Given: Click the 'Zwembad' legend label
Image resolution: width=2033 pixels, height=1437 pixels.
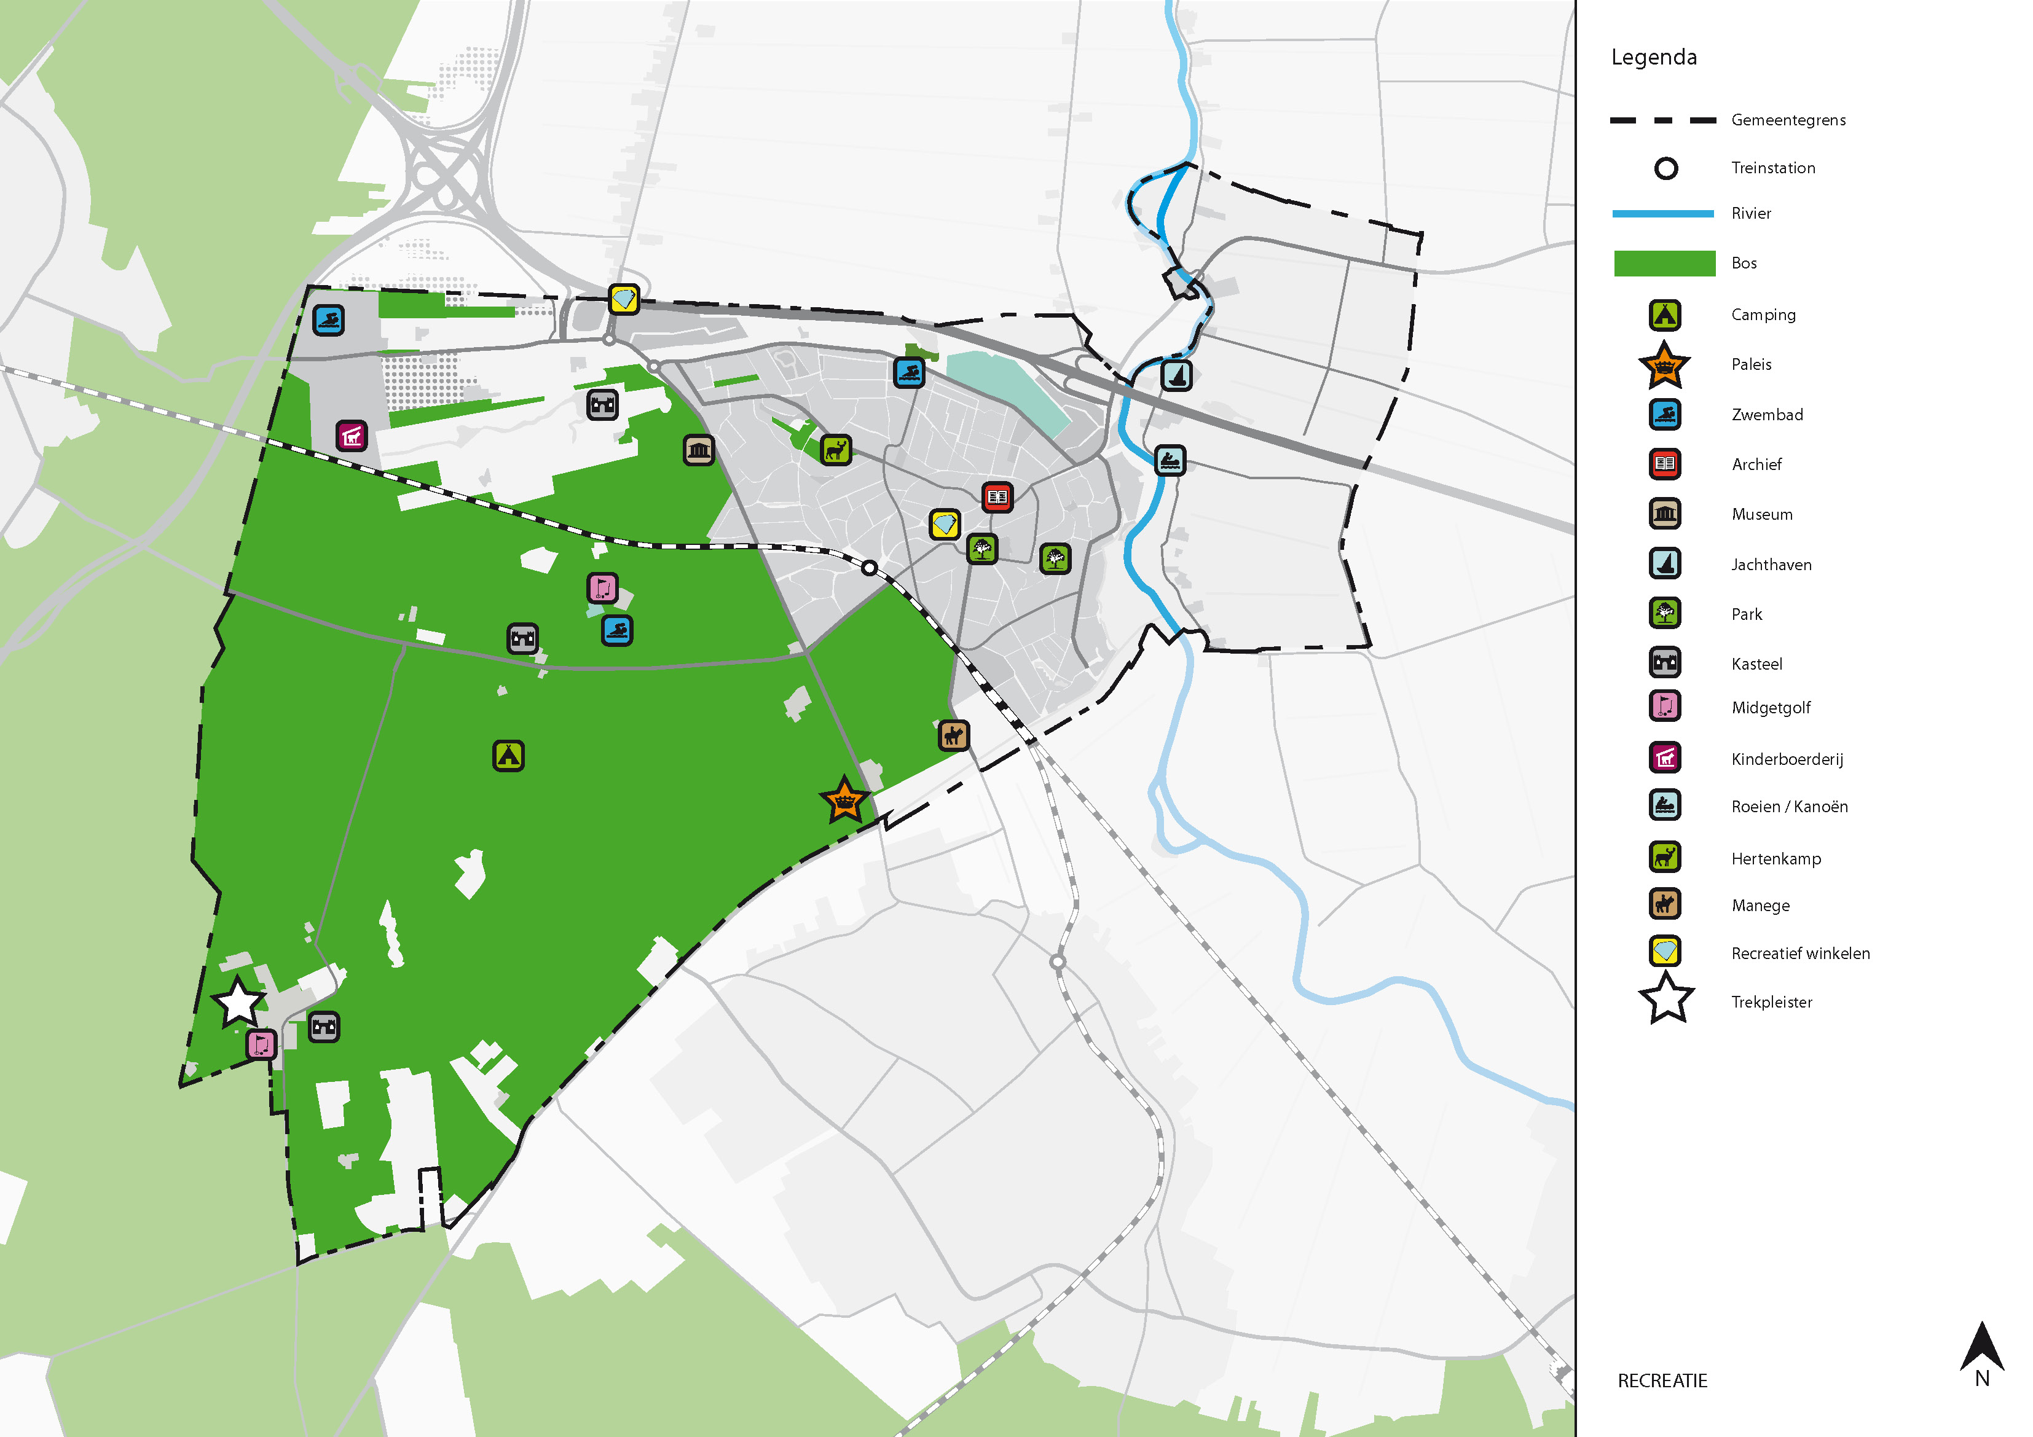Looking at the screenshot, I should point(1768,414).
